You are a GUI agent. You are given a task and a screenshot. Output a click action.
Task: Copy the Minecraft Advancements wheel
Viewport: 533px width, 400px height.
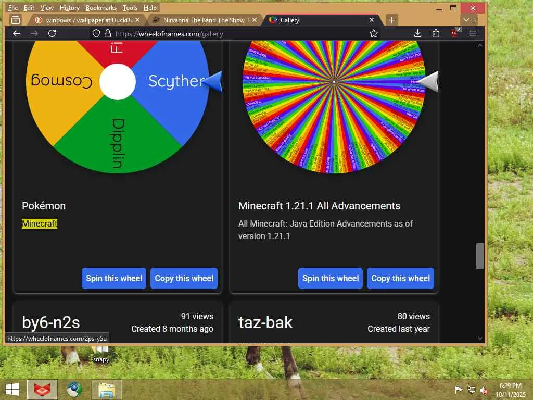pos(400,278)
